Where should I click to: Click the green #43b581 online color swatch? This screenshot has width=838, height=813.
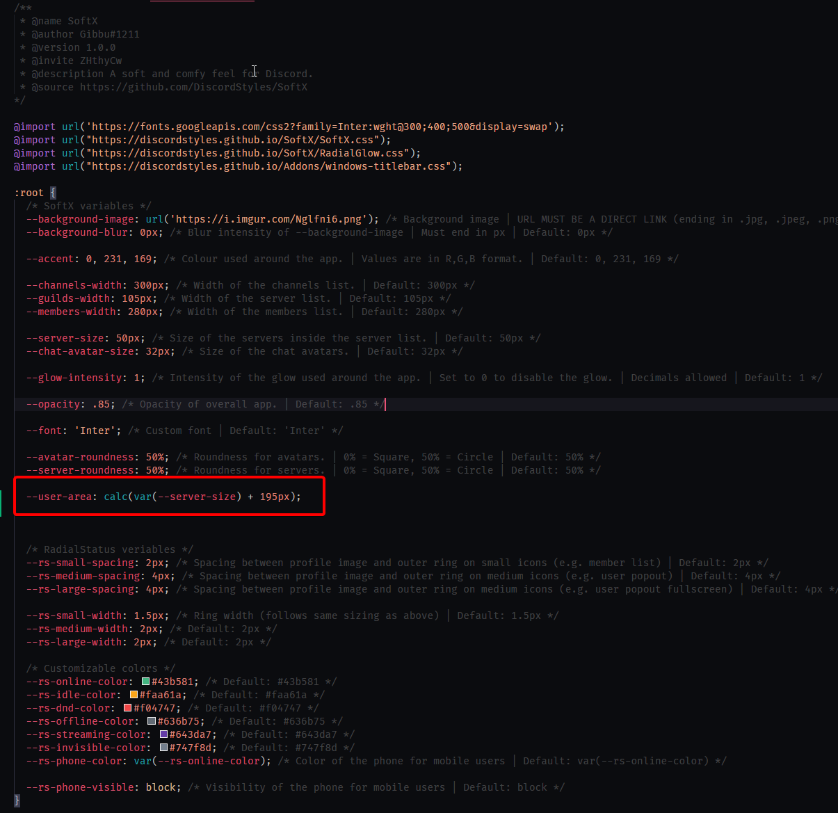145,682
